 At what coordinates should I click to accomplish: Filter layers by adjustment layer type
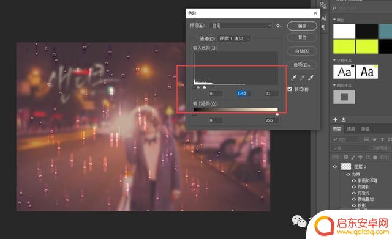click(x=374, y=139)
